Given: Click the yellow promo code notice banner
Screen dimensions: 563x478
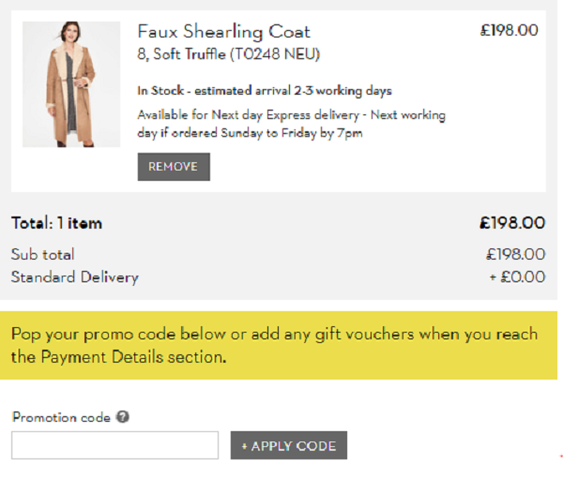Looking at the screenshot, I should pos(279,345).
